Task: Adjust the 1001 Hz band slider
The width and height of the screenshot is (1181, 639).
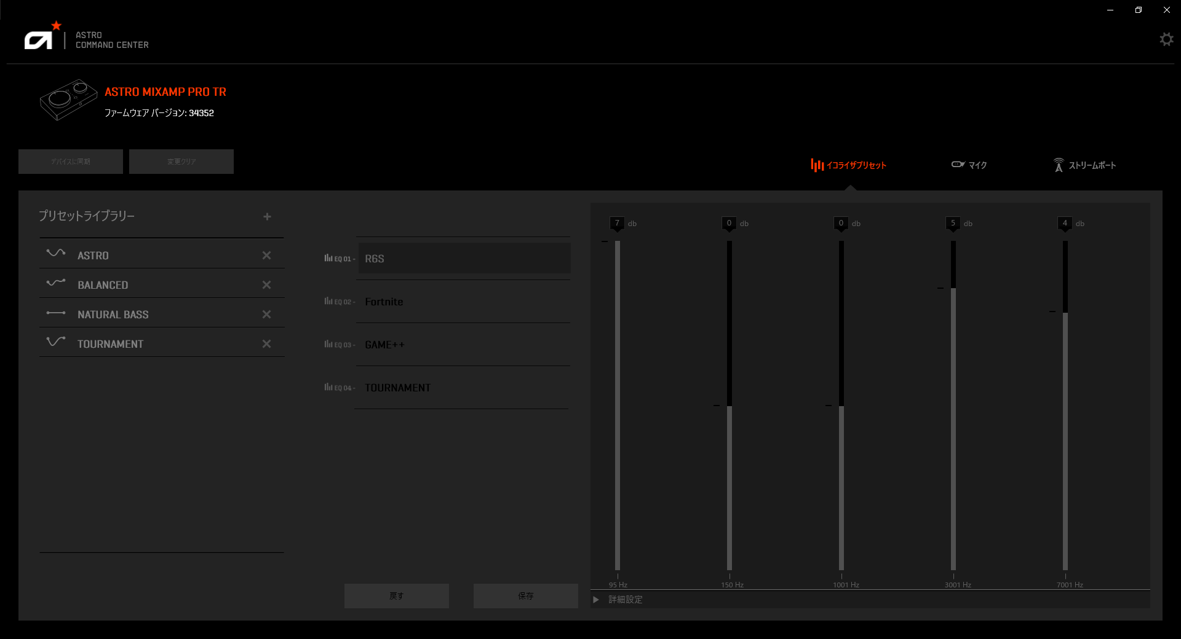Action: coord(841,406)
